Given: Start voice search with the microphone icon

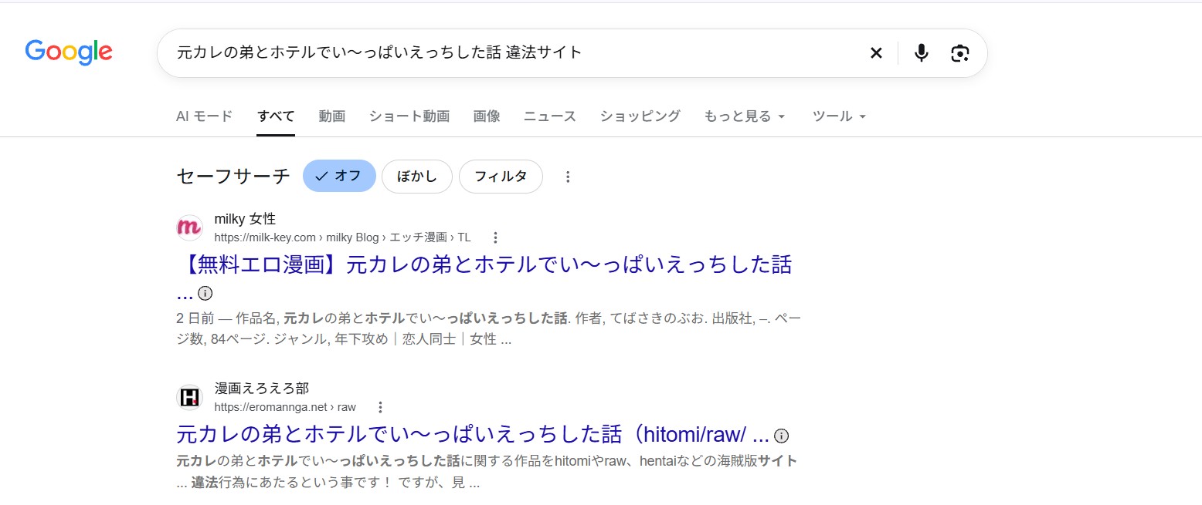Looking at the screenshot, I should coord(921,53).
